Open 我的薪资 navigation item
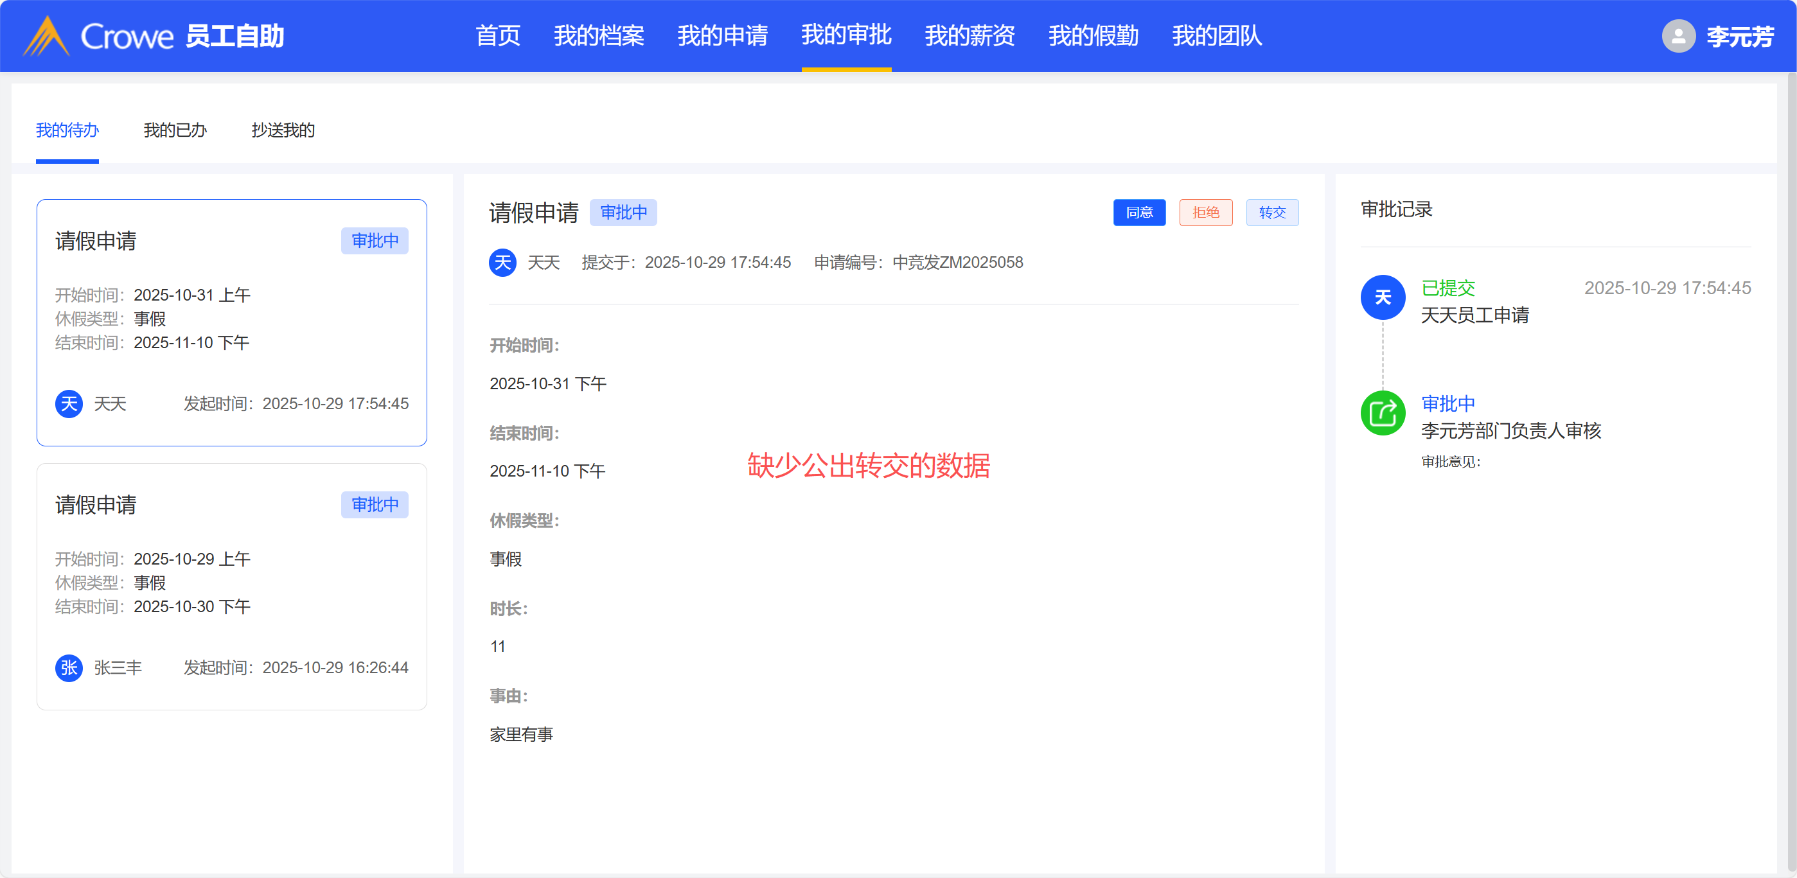Screen dimensions: 1797x878 969,36
